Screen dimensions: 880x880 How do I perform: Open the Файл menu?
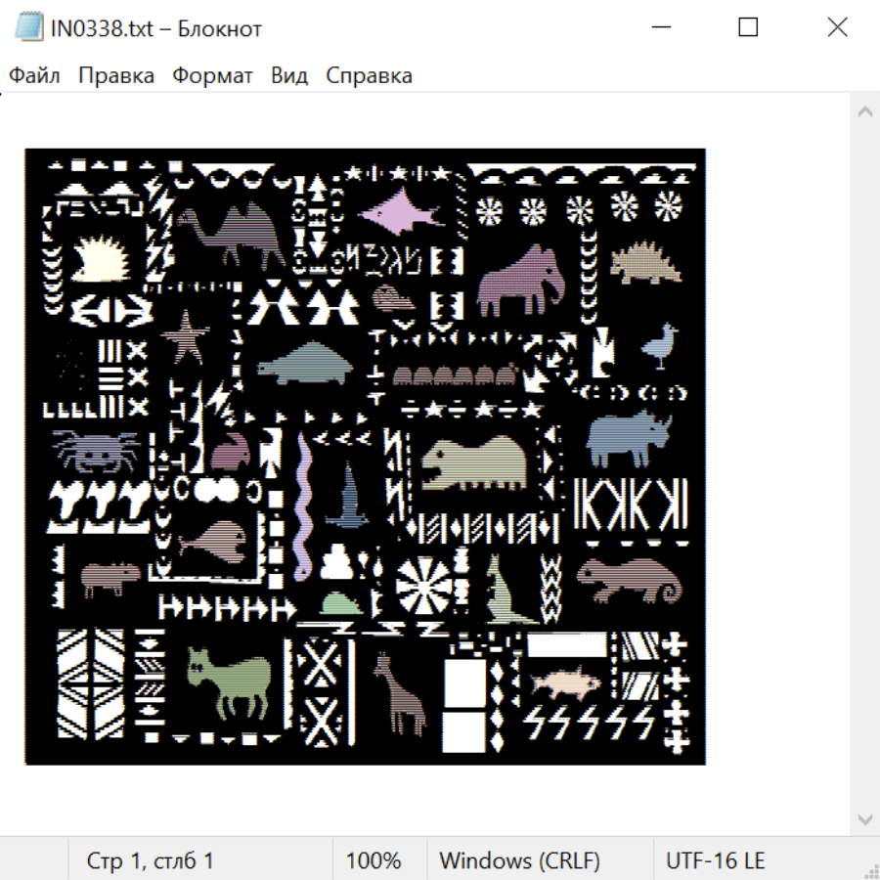pyautogui.click(x=34, y=75)
